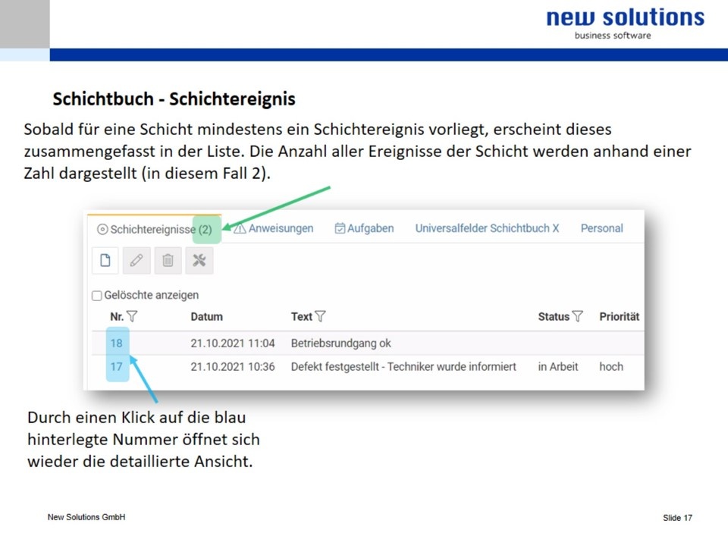This screenshot has height=546, width=728.
Task: Click the Datum column header
Action: pyautogui.click(x=206, y=316)
